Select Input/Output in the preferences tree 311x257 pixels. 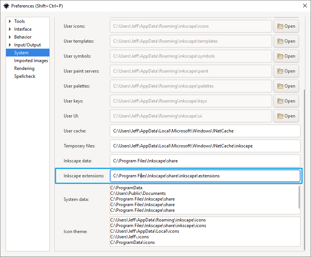coord(27,45)
